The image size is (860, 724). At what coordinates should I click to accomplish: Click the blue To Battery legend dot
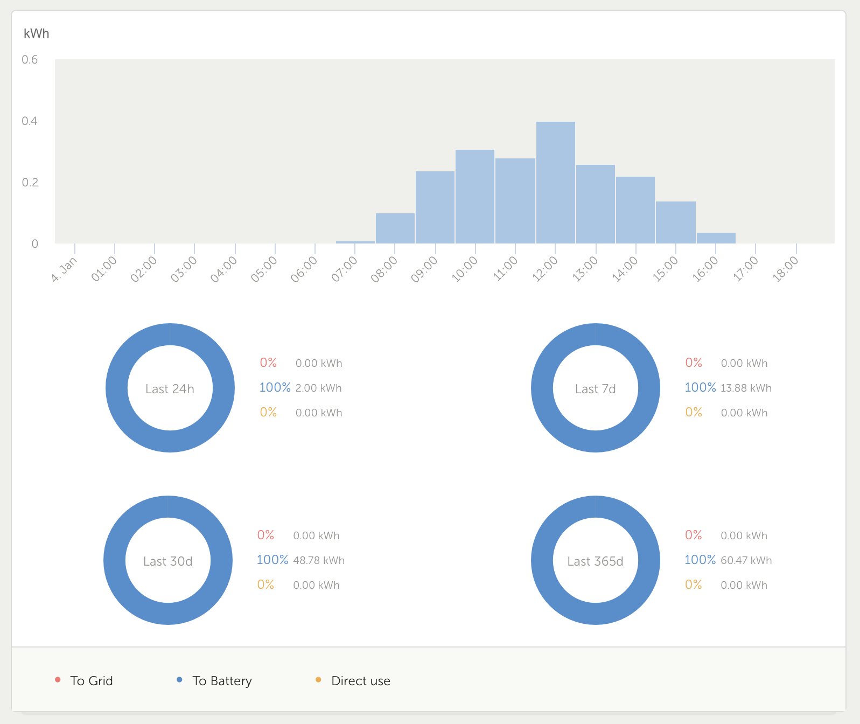tap(179, 680)
